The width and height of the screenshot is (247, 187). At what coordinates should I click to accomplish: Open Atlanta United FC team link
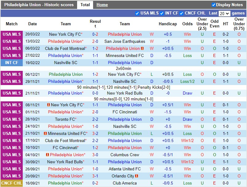pyautogui.click(x=125, y=169)
